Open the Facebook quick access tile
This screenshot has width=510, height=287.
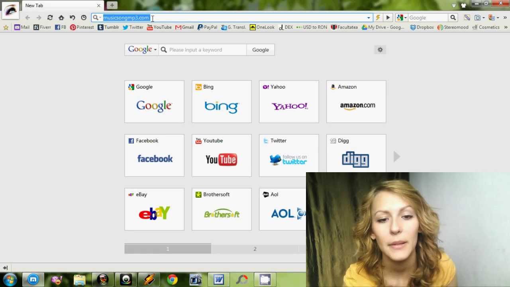[x=154, y=155]
